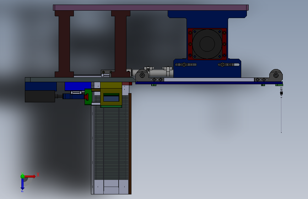Click the green Y axis dot of the triad
Screen dimensions: 308x199
coord(22,176)
